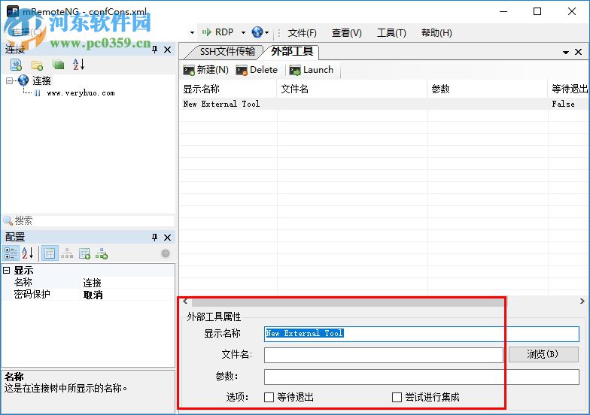Click the 等待退出 column header
Screen dimensions: 590x415
(x=569, y=89)
